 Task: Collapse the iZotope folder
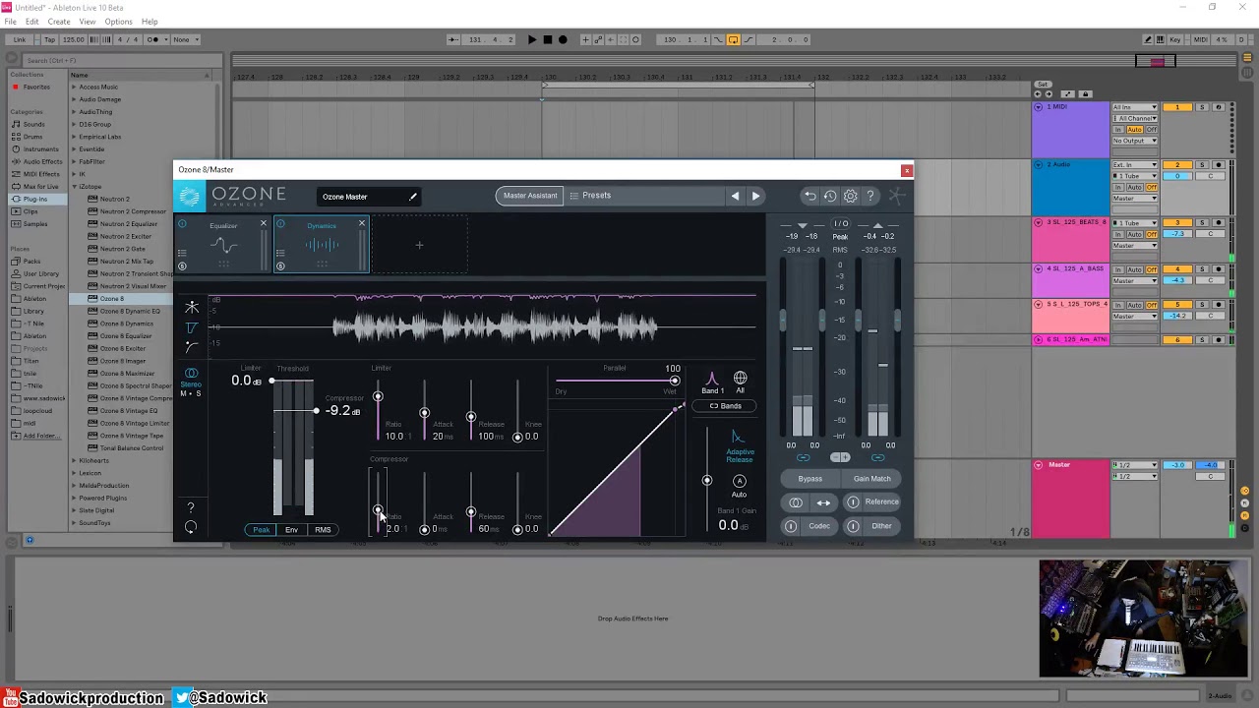click(x=74, y=186)
